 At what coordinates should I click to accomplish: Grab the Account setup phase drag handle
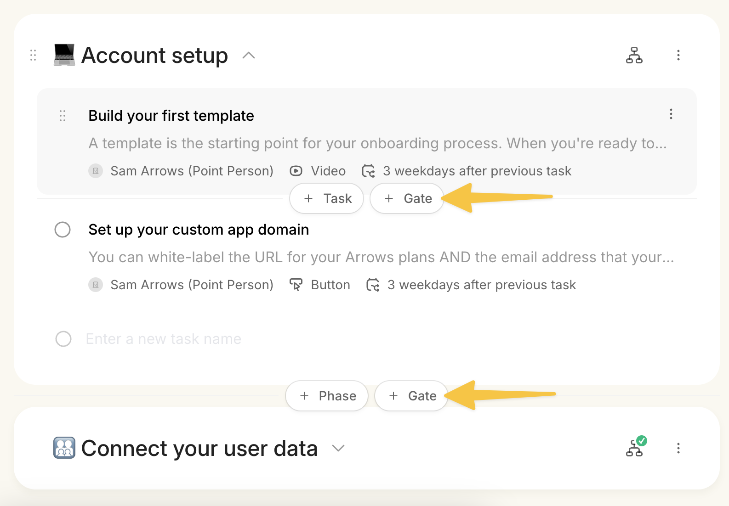click(33, 56)
